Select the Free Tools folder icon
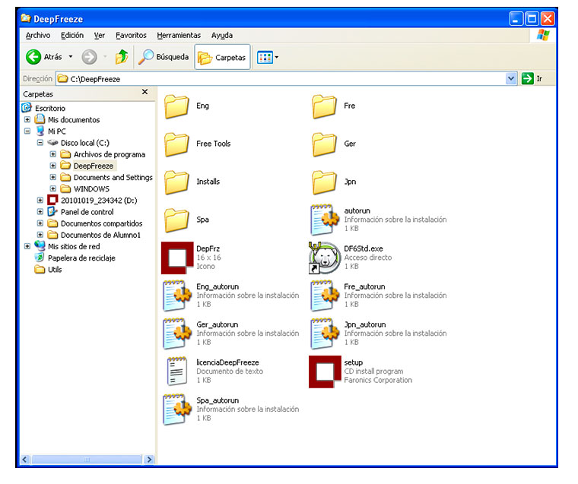The height and width of the screenshot is (484, 578). pos(176,144)
